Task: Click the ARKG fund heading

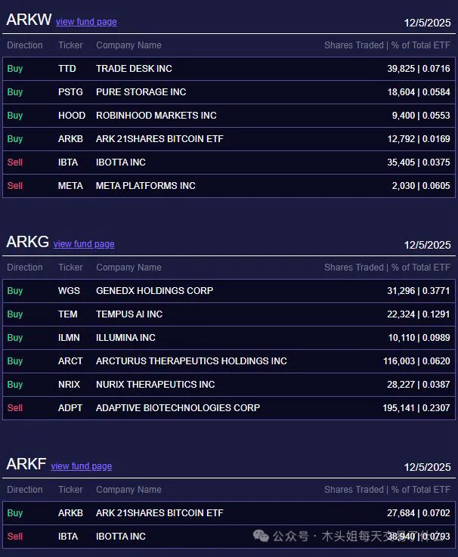Action: [x=28, y=242]
